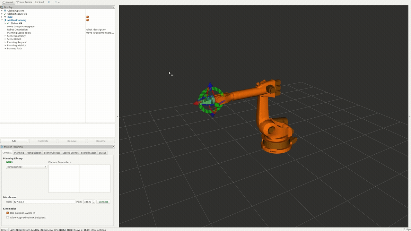The image size is (411, 231).
Task: Select the Planning Scene Topic property
Action: point(19,33)
